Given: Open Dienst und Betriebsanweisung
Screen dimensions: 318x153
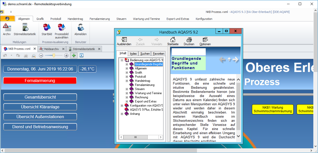Looking at the screenshot, I should (40, 127).
